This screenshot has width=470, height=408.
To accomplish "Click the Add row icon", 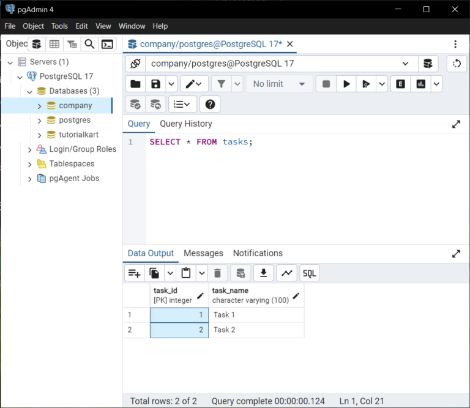I will [133, 273].
